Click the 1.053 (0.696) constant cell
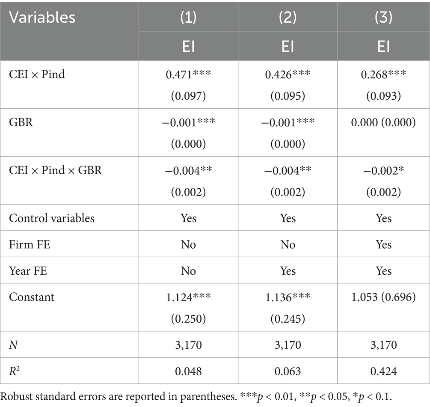 (383, 297)
